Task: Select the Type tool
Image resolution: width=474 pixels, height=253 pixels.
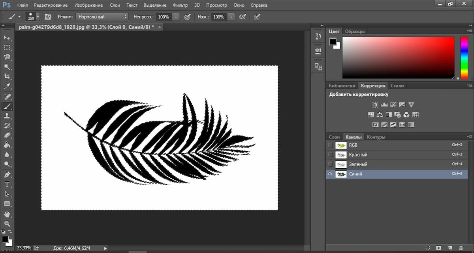Action: pos(7,184)
